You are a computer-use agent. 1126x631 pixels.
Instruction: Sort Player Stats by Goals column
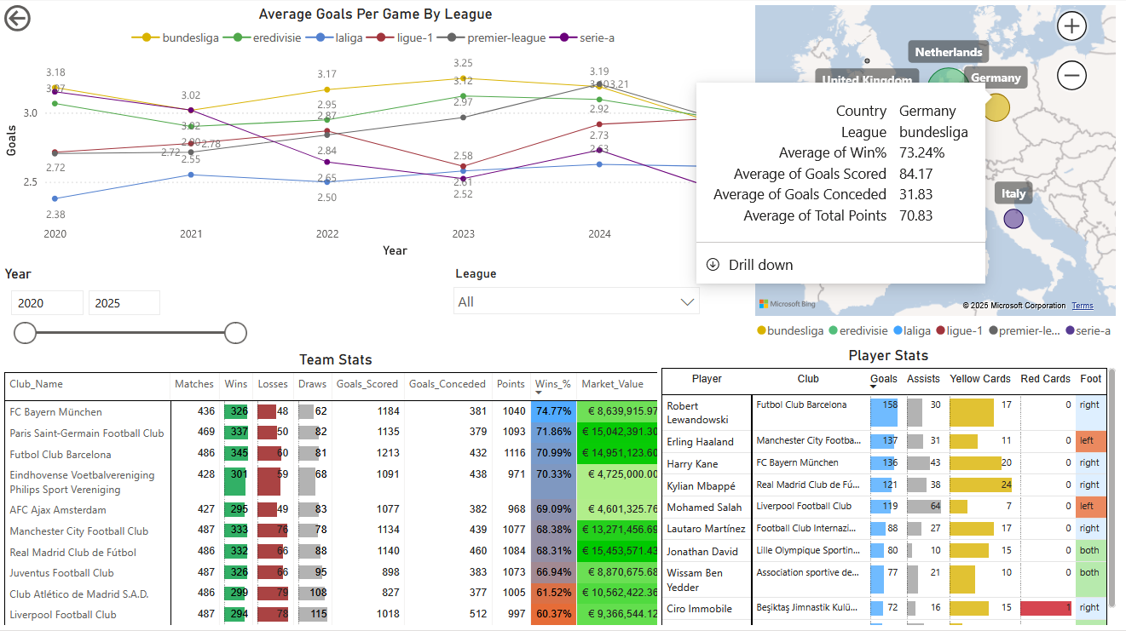(883, 379)
